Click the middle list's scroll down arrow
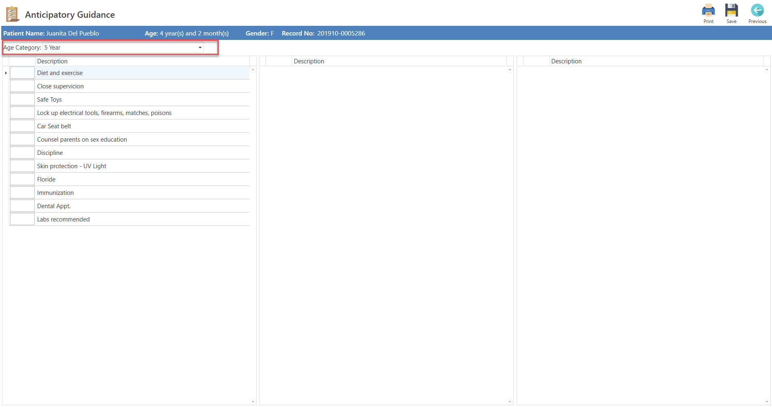The width and height of the screenshot is (772, 407). tap(510, 402)
